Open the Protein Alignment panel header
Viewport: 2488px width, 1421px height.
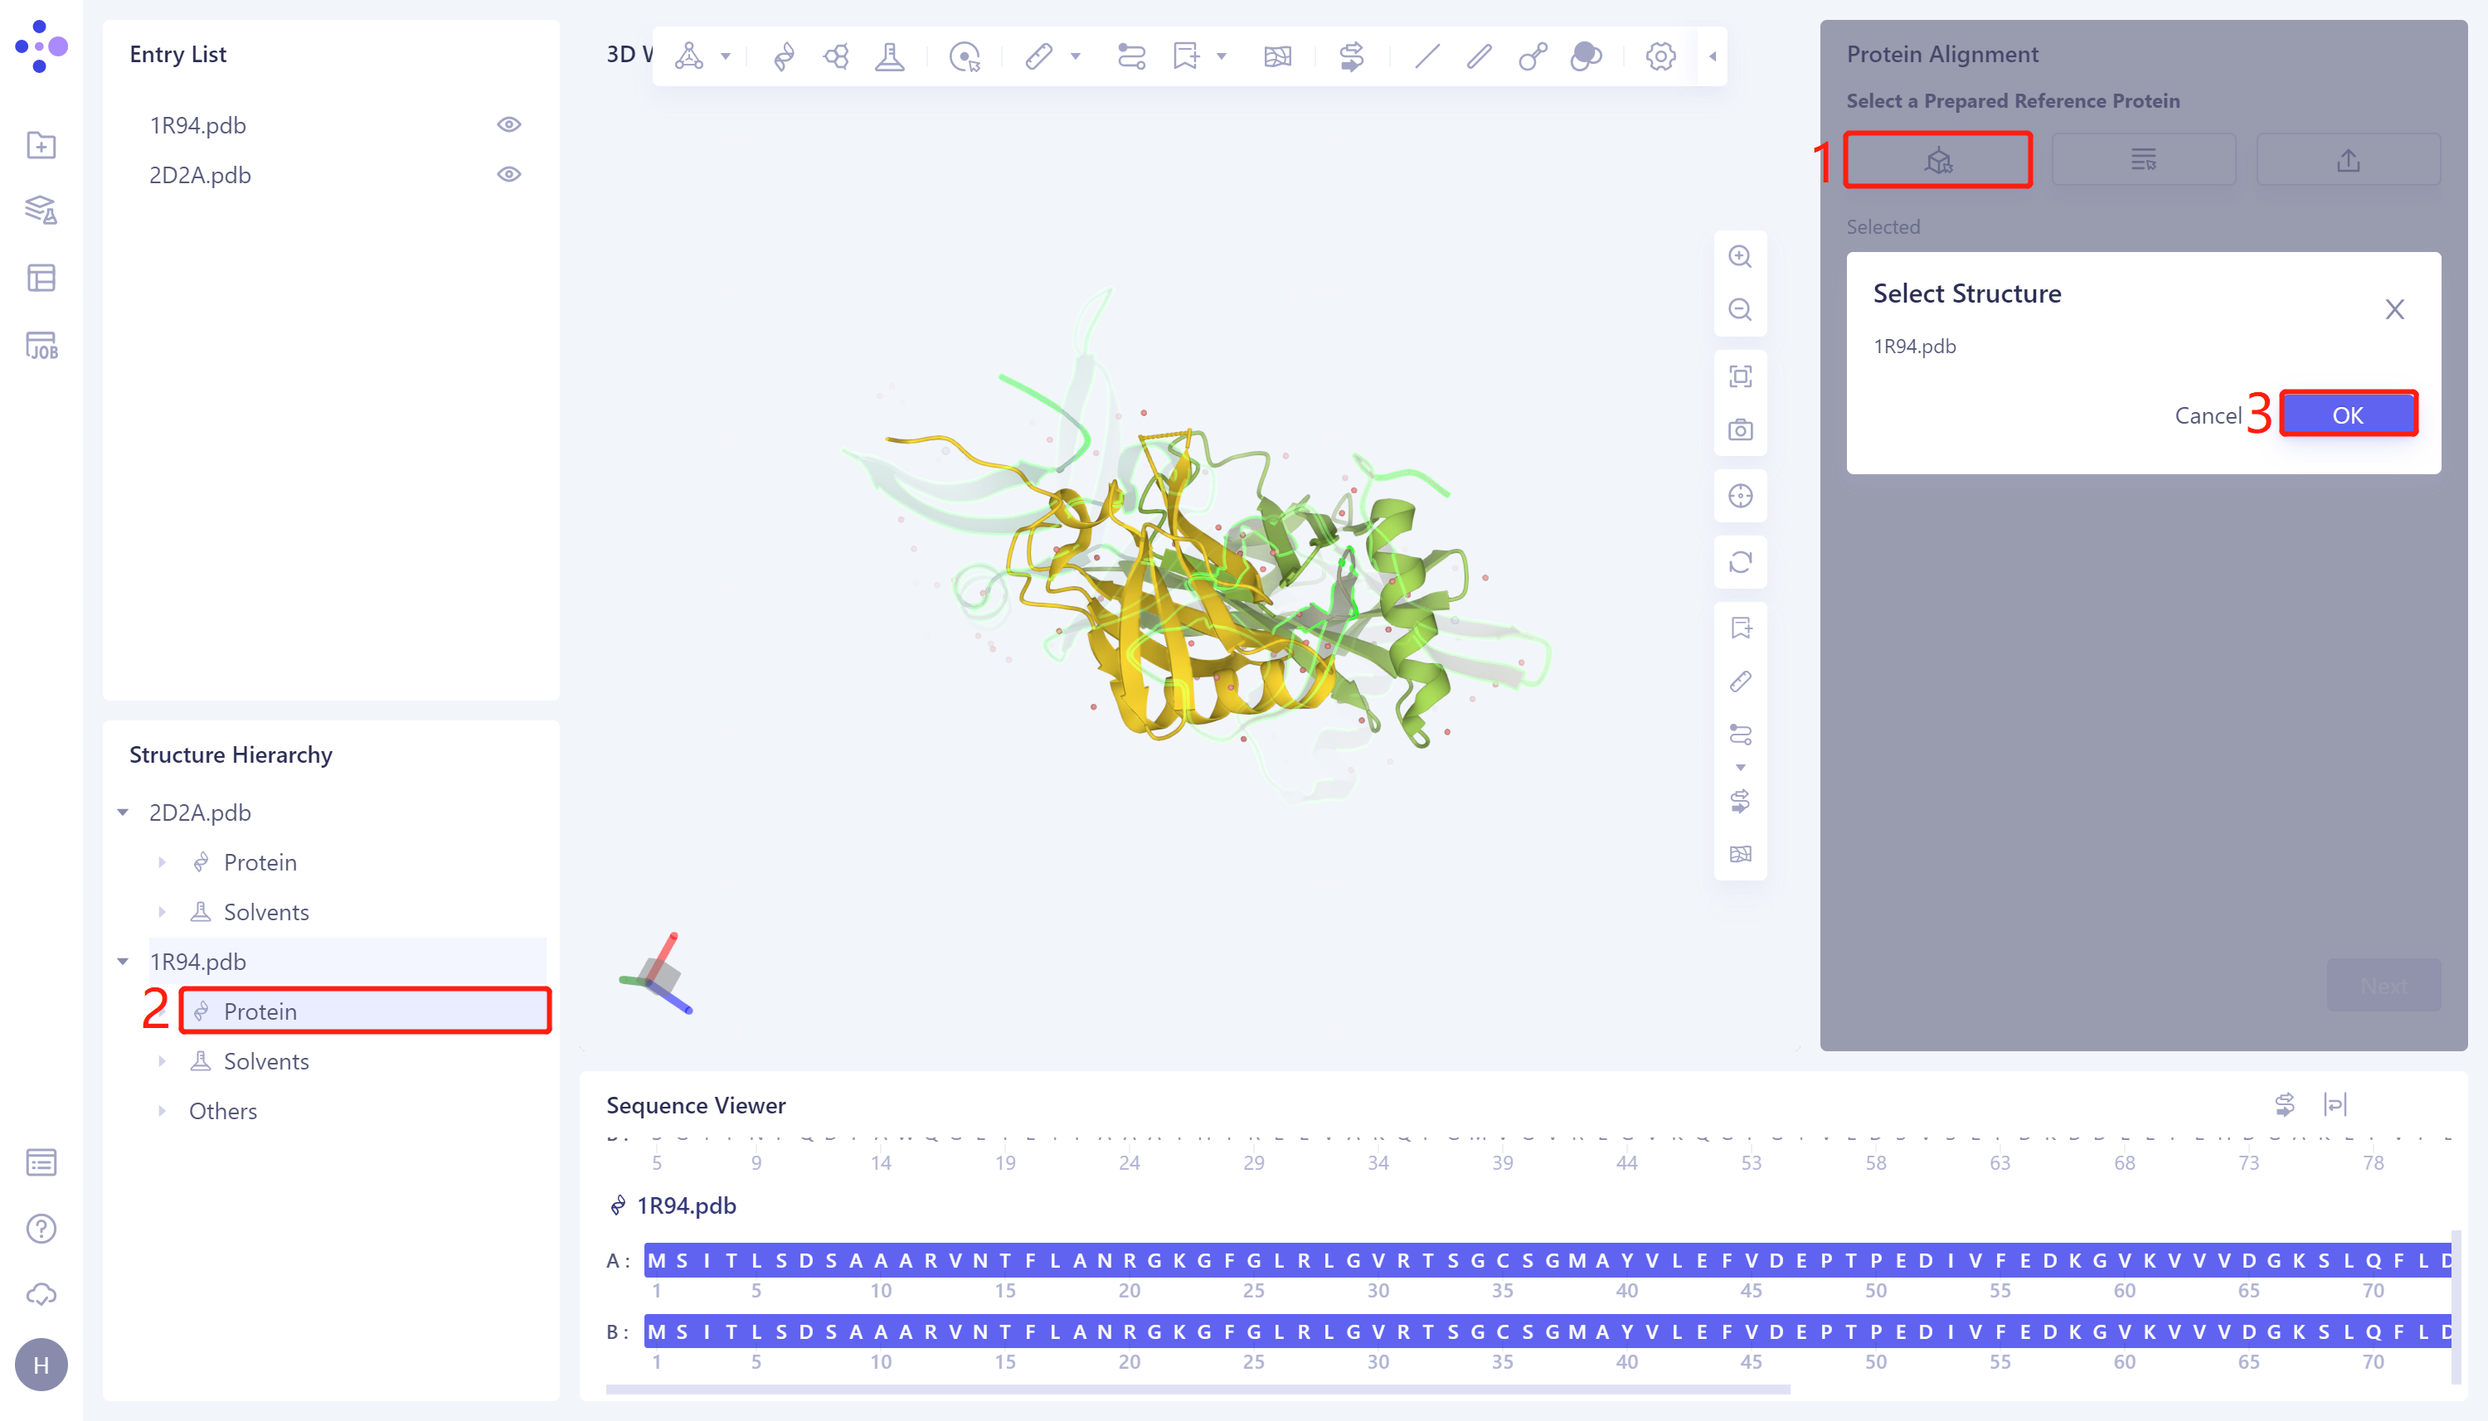[x=1941, y=55]
